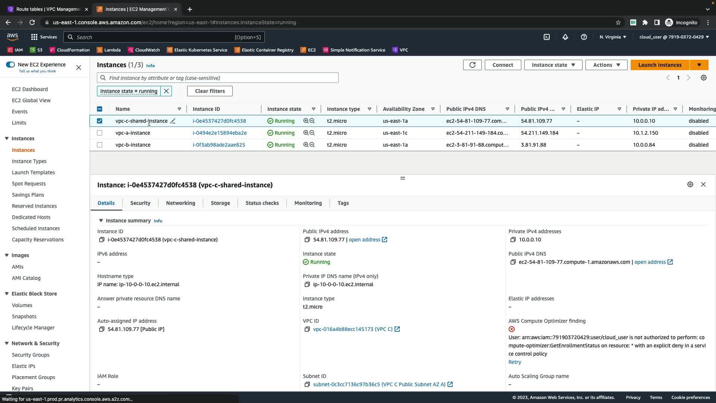The height and width of the screenshot is (403, 716).
Task: Collapse the Instance summary section
Action: (x=101, y=221)
